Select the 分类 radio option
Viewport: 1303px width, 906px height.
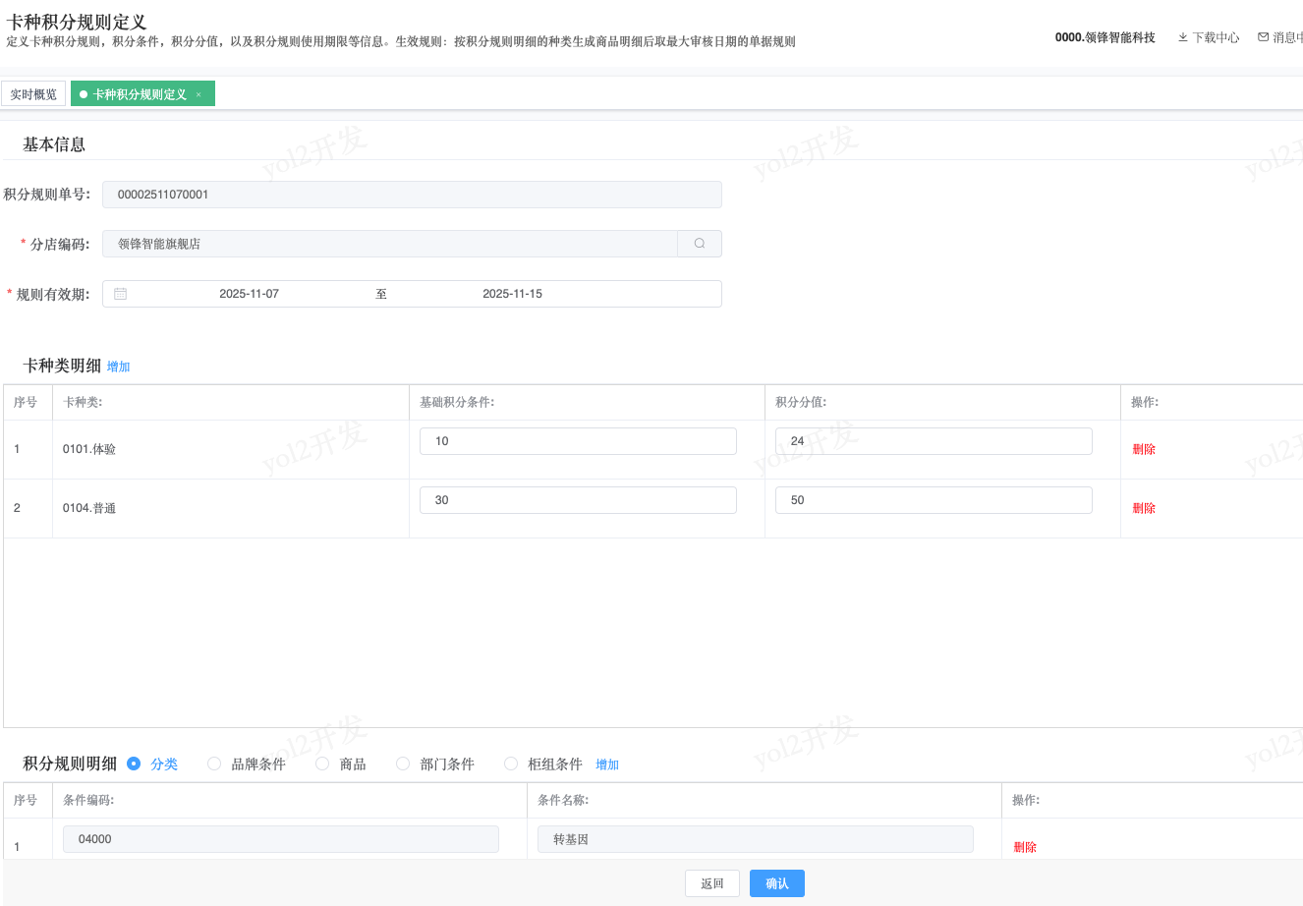click(135, 764)
